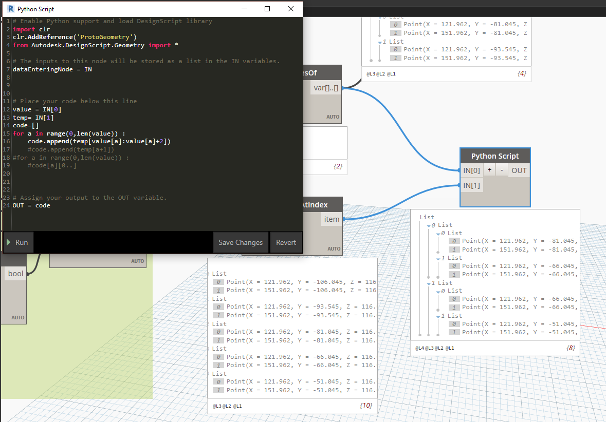The height and width of the screenshot is (422, 606).
Task: Click the {2} item count label
Action: [338, 166]
